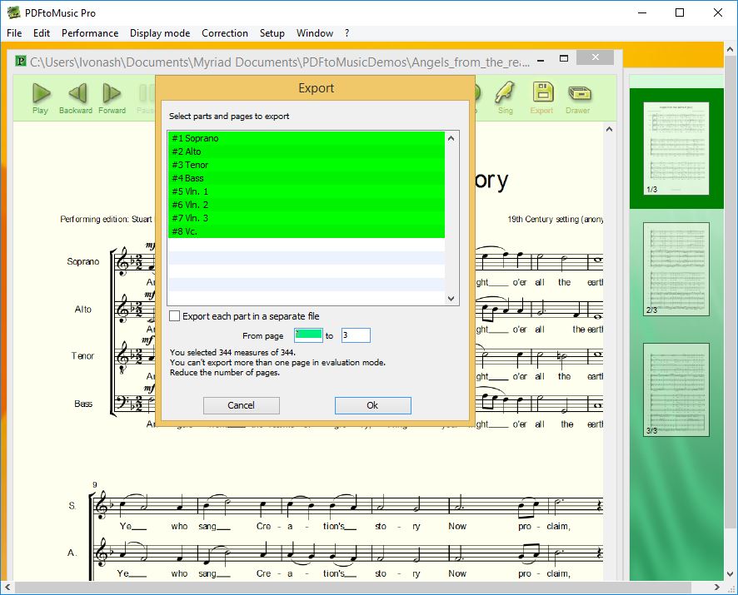Select the #1 Soprano part
Viewport: 738px width, 595px height.
click(x=306, y=138)
